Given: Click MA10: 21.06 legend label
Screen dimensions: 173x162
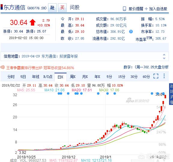Looking at the screenshot, I should (54, 90).
